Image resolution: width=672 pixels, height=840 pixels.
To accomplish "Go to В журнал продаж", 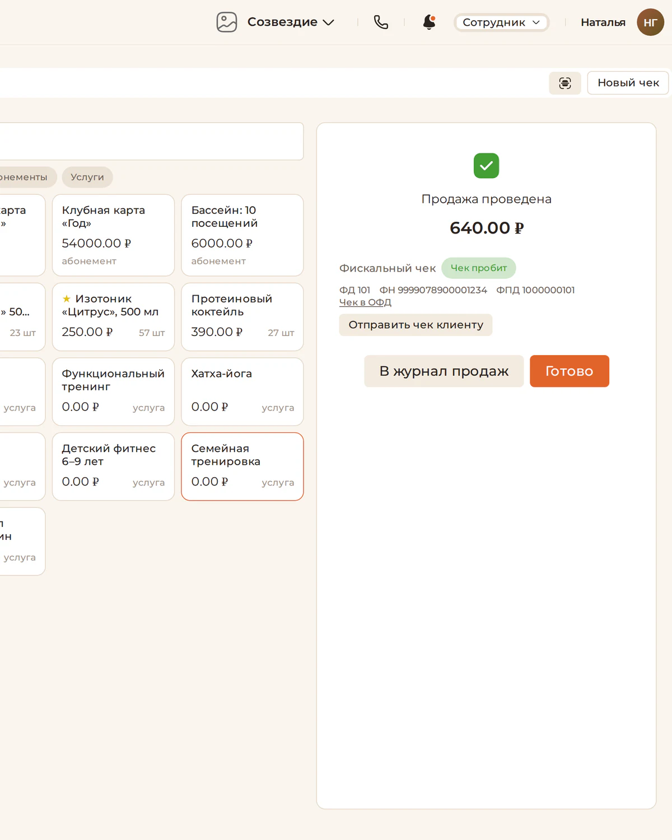I will pyautogui.click(x=444, y=371).
